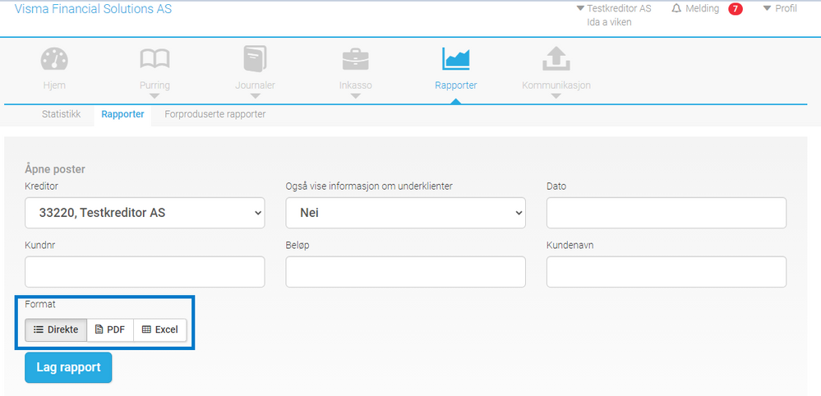Expand the Profil menu
821x396 pixels.
(x=780, y=8)
